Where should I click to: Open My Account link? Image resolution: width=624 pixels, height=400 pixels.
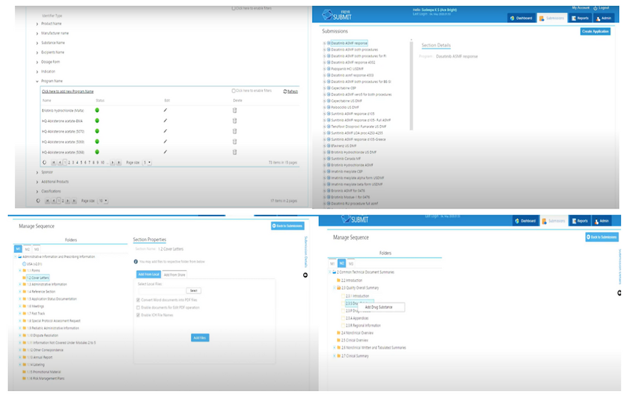[x=581, y=8]
